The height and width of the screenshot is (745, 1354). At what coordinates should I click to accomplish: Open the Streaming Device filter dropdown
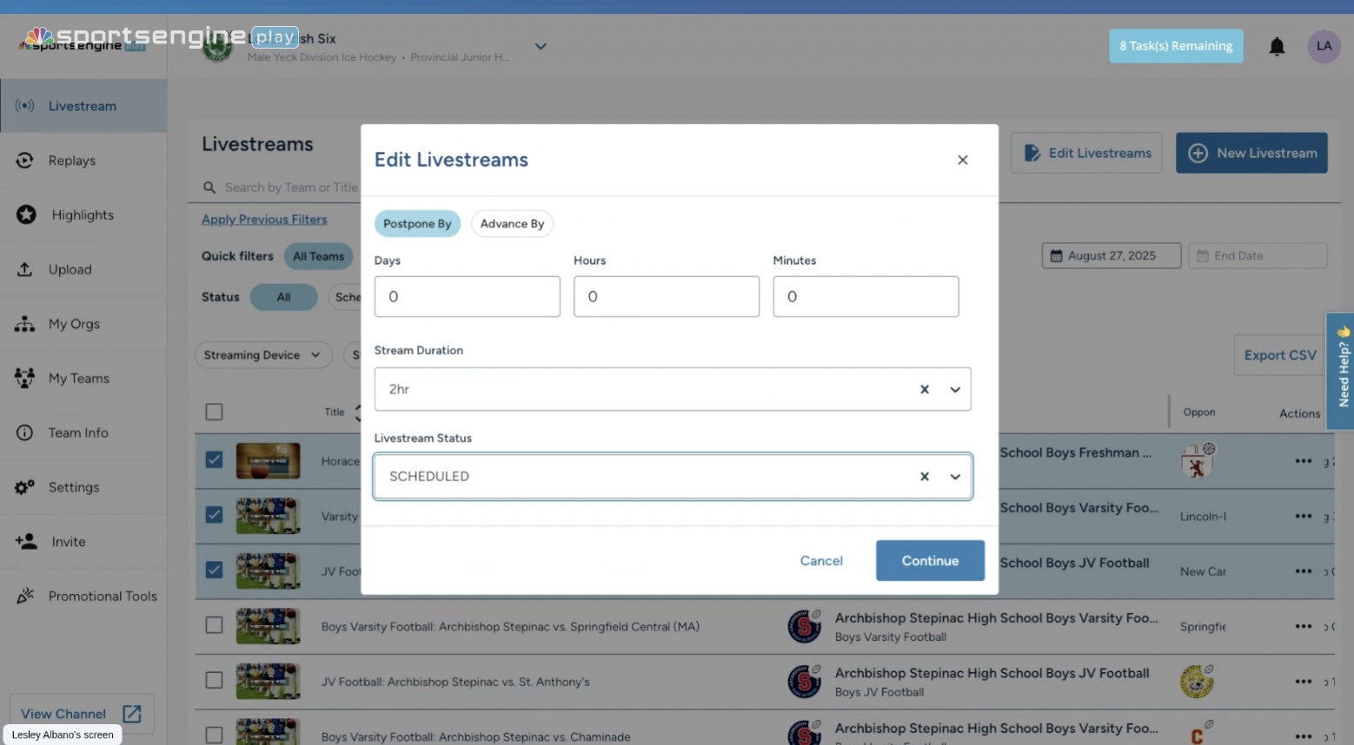262,355
